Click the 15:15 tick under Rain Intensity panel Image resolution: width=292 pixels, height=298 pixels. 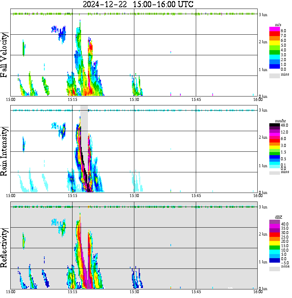click(72, 196)
